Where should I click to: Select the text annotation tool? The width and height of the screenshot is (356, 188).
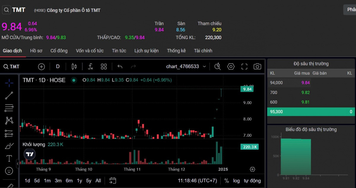coord(9,159)
